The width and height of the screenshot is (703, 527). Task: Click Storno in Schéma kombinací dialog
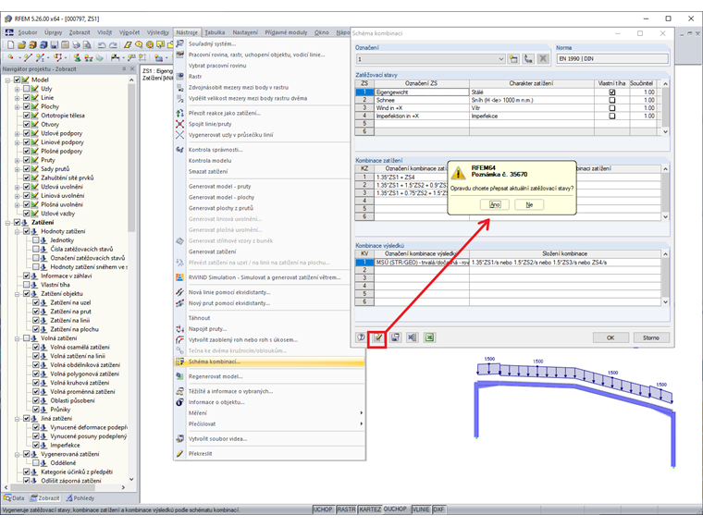point(651,337)
